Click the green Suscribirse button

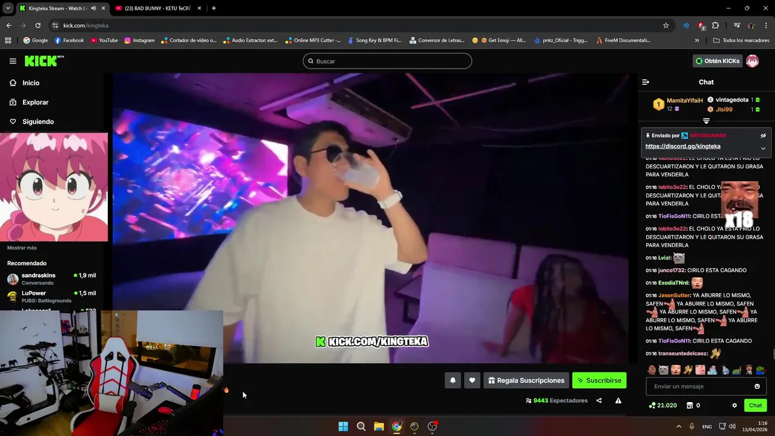(x=599, y=380)
